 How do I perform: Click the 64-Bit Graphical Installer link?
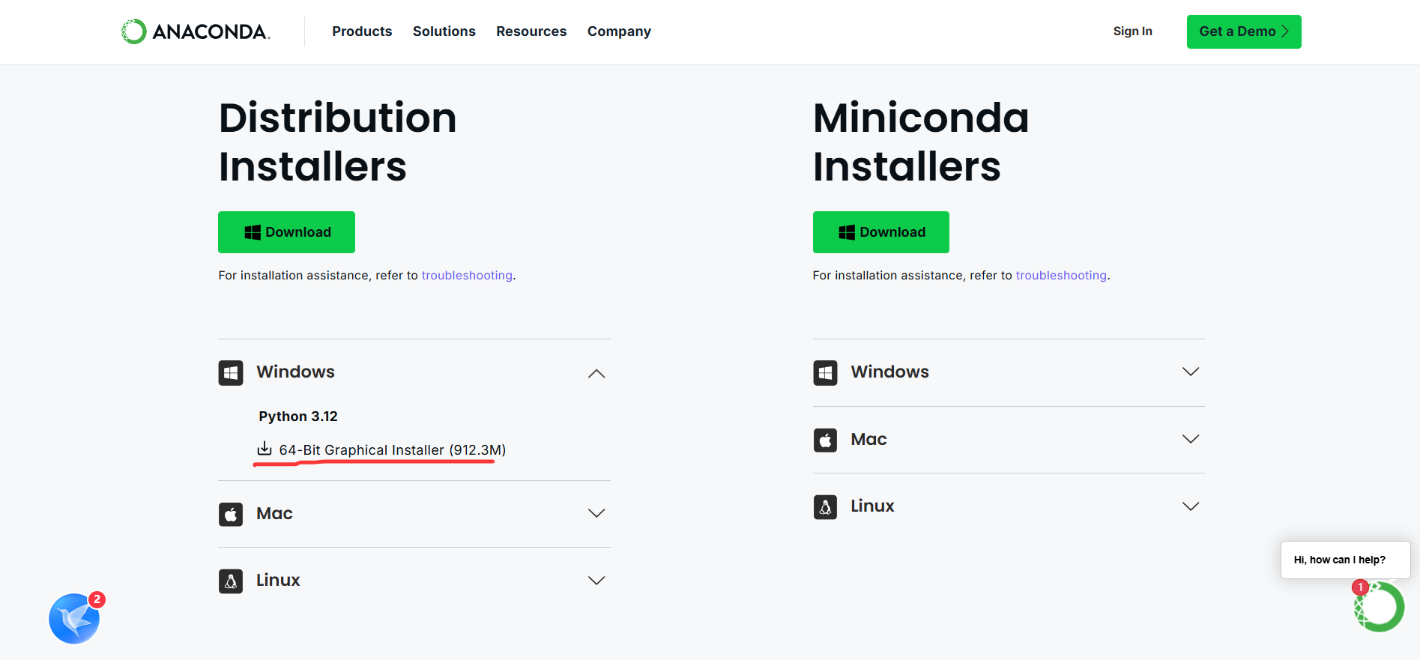click(392, 450)
